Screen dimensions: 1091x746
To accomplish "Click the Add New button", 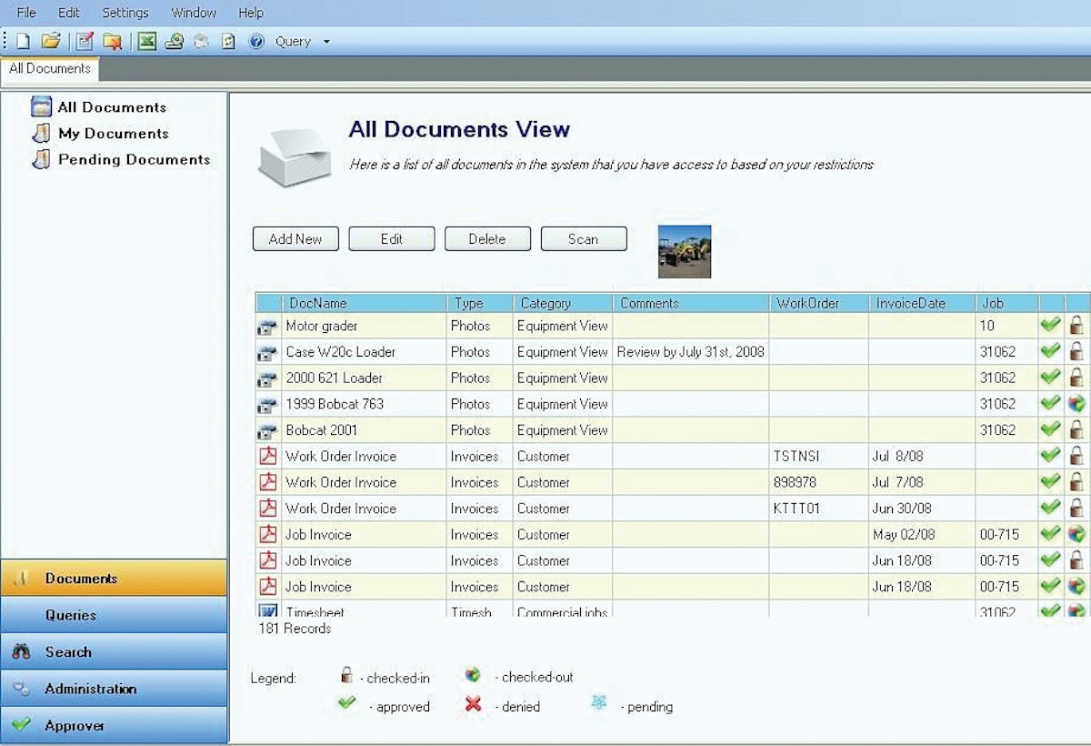I will (295, 238).
